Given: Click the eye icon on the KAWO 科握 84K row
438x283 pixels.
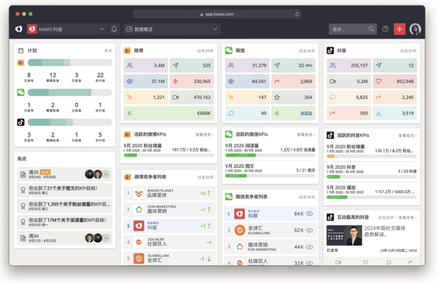Looking at the screenshot, I should [309, 214].
